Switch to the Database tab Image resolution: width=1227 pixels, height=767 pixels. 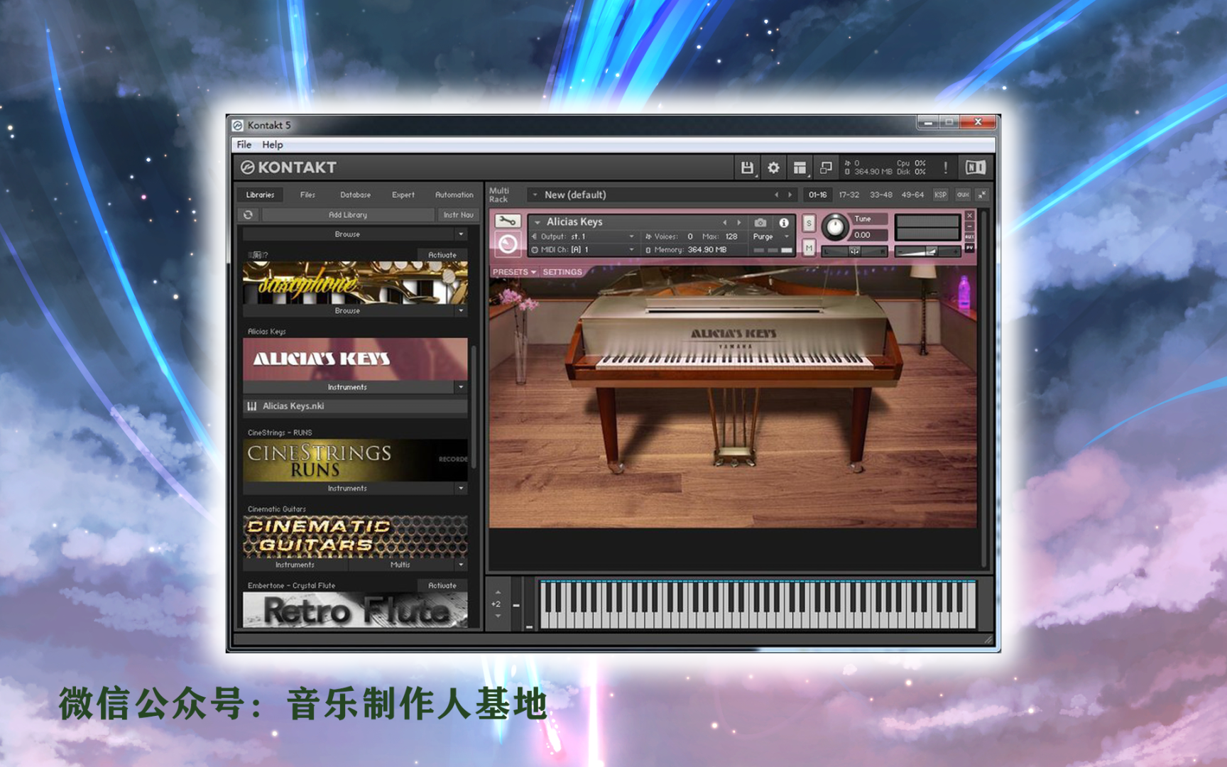point(355,195)
